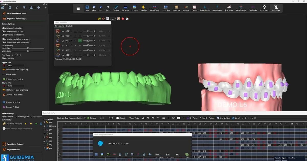307x161 pixels.
Task: Select the target icon workflow tab
Action: (x=39, y=8)
